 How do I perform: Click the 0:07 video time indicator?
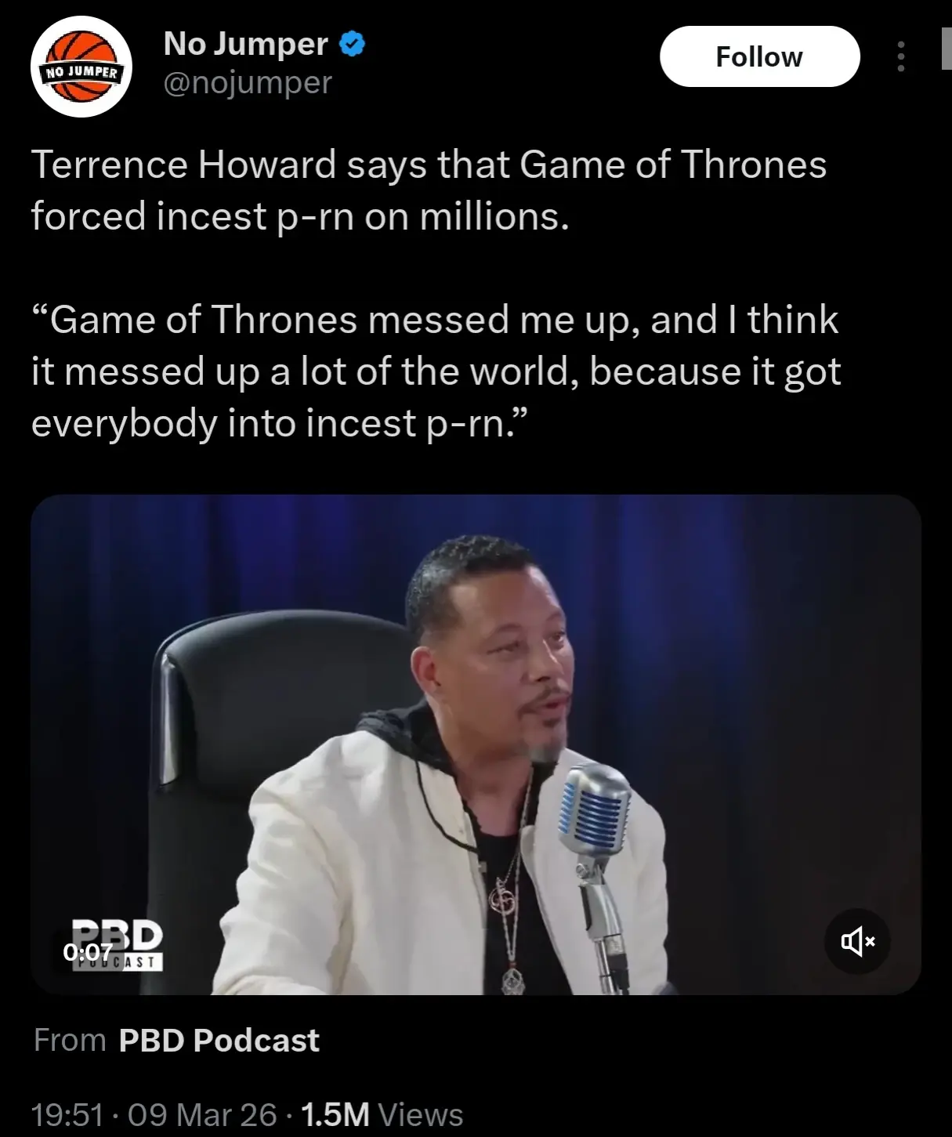click(x=88, y=952)
